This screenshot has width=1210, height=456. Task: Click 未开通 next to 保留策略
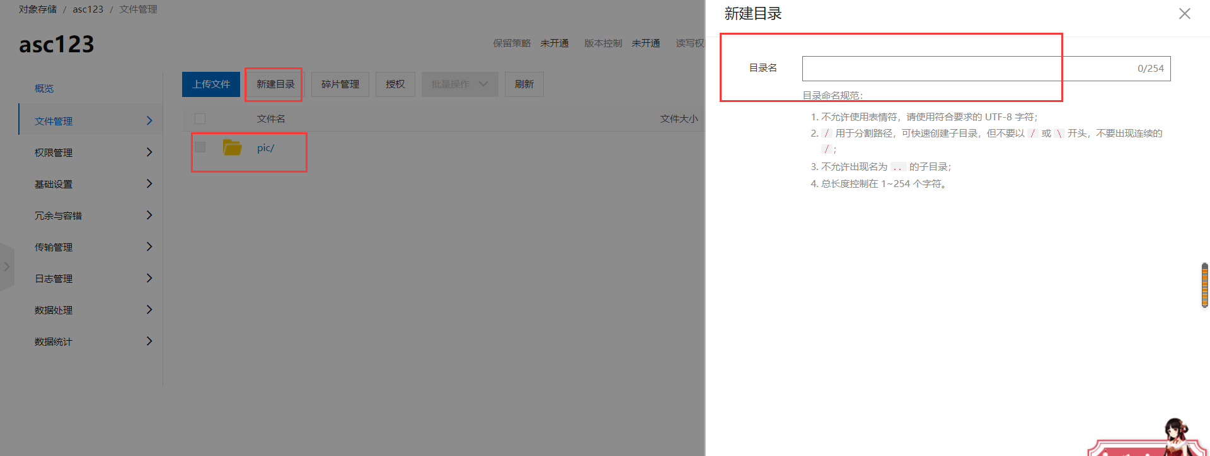click(555, 43)
